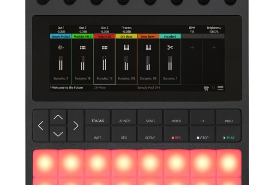Tap the red pad directly below INST
This screenshot has width=277, height=185.
98,163
